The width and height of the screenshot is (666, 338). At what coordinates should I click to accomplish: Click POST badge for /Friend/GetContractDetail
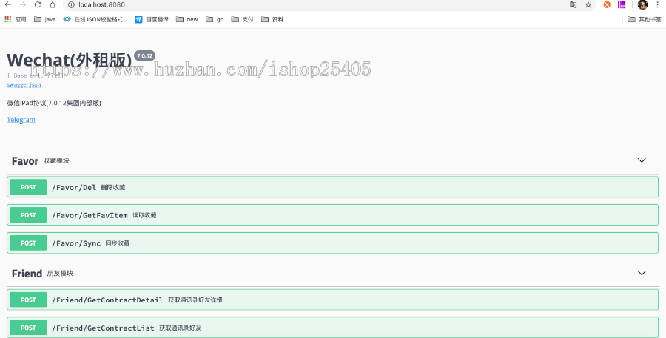coord(28,300)
